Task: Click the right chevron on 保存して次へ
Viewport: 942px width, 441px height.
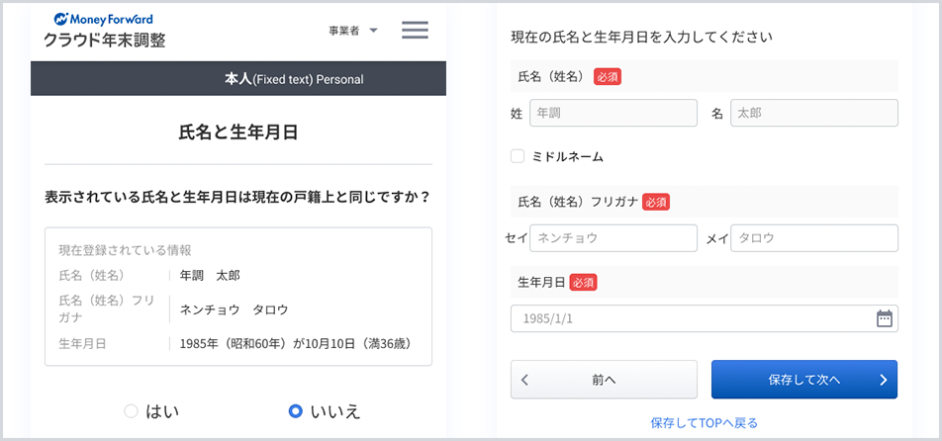Action: point(883,380)
